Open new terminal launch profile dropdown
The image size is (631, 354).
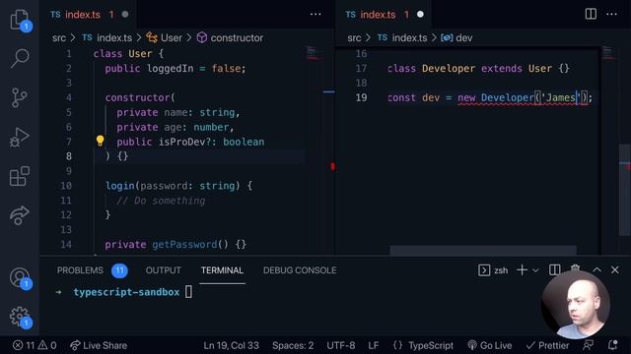point(535,270)
